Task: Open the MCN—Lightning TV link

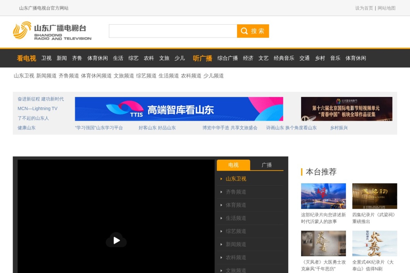Action: point(38,109)
